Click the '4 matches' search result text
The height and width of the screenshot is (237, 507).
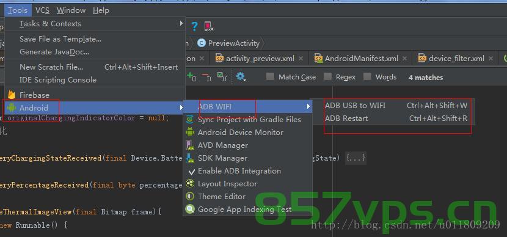pos(426,78)
